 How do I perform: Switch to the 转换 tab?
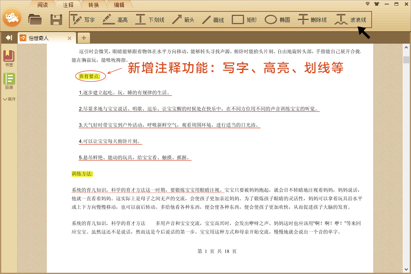[94, 5]
